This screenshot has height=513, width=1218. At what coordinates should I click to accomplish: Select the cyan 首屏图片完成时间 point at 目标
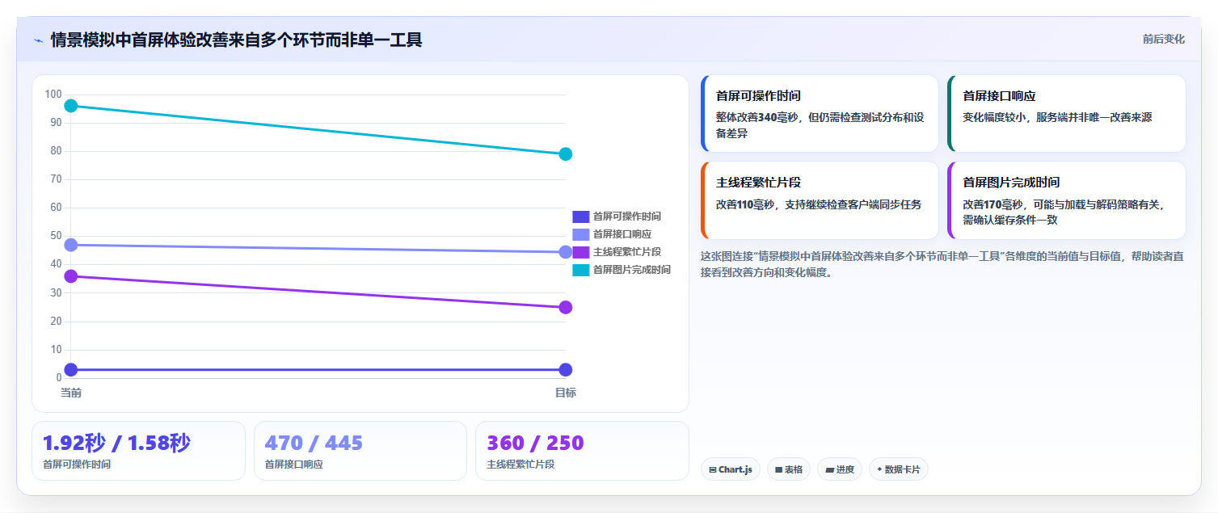coord(566,154)
